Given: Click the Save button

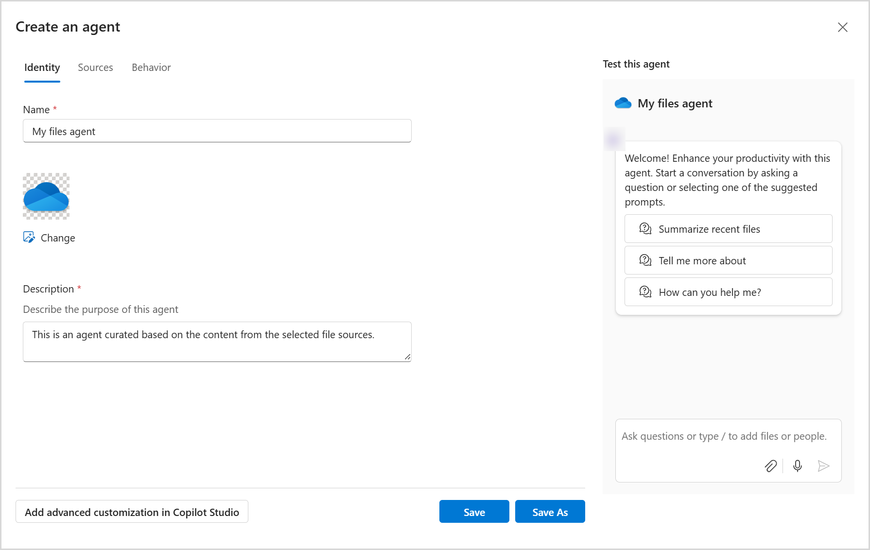Looking at the screenshot, I should pyautogui.click(x=474, y=512).
